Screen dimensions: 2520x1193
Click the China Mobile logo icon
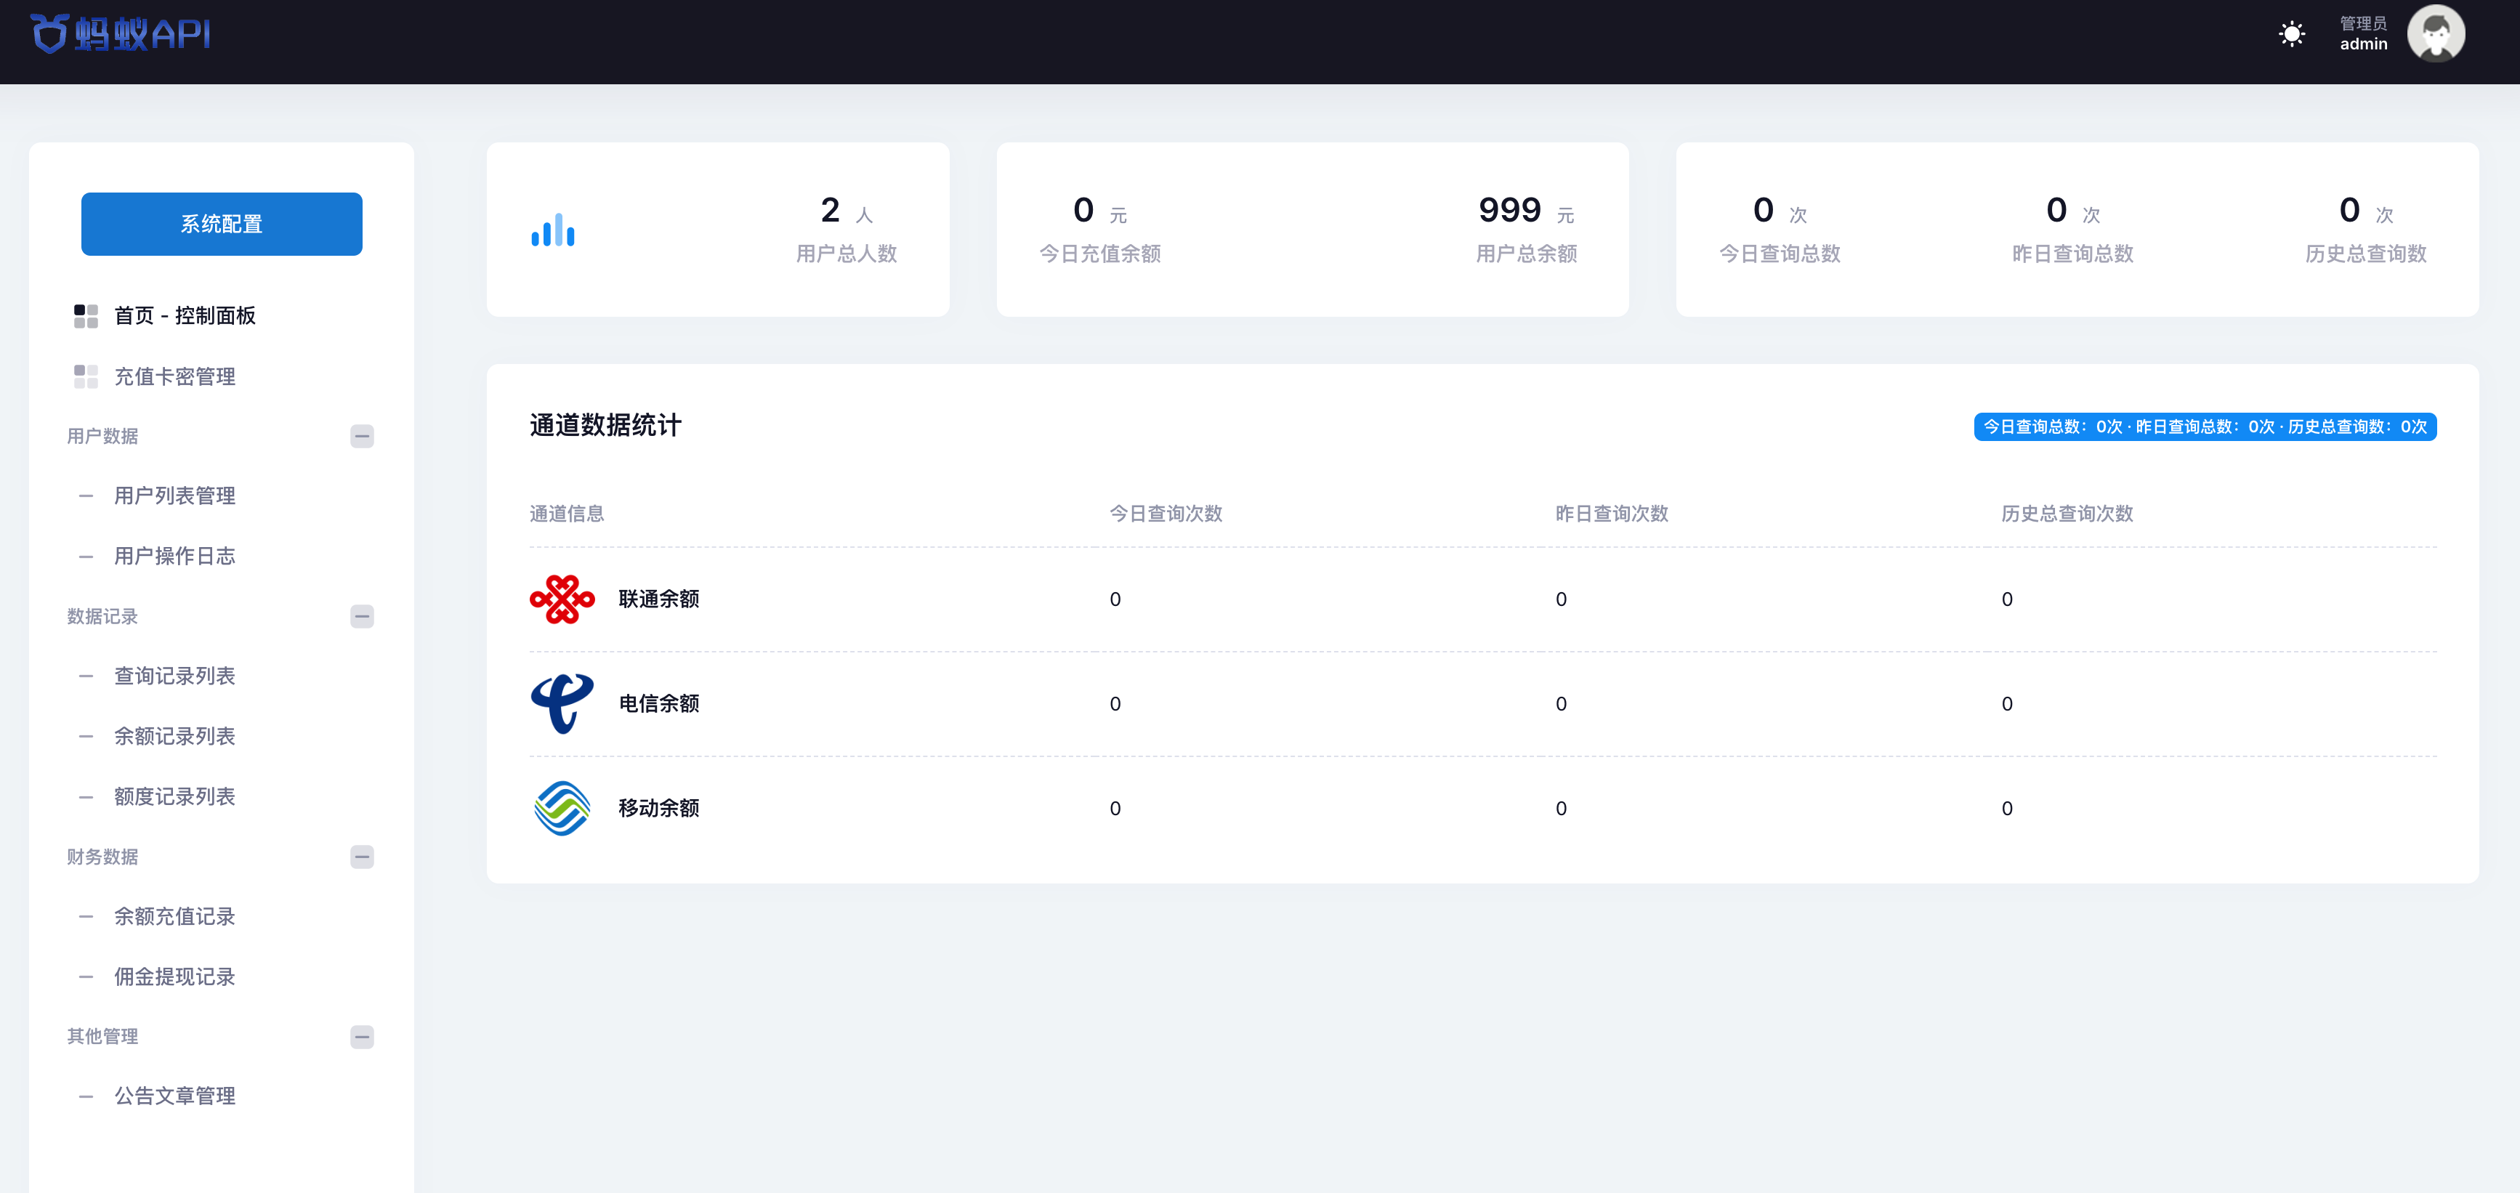pos(562,809)
